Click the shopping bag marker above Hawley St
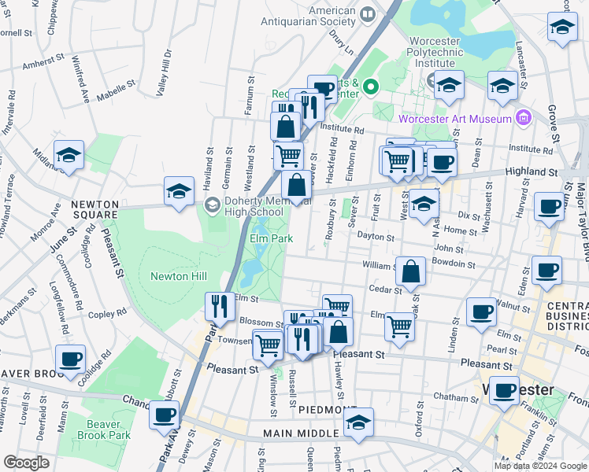The width and height of the screenshot is (589, 472). (338, 334)
